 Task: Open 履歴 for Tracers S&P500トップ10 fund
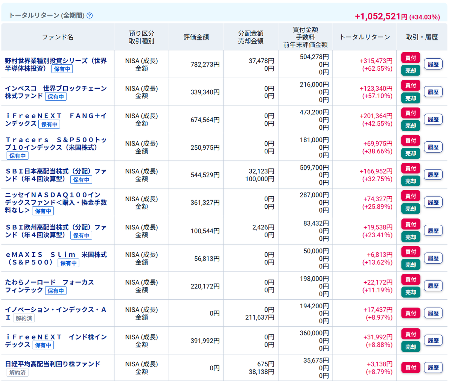tap(433, 147)
